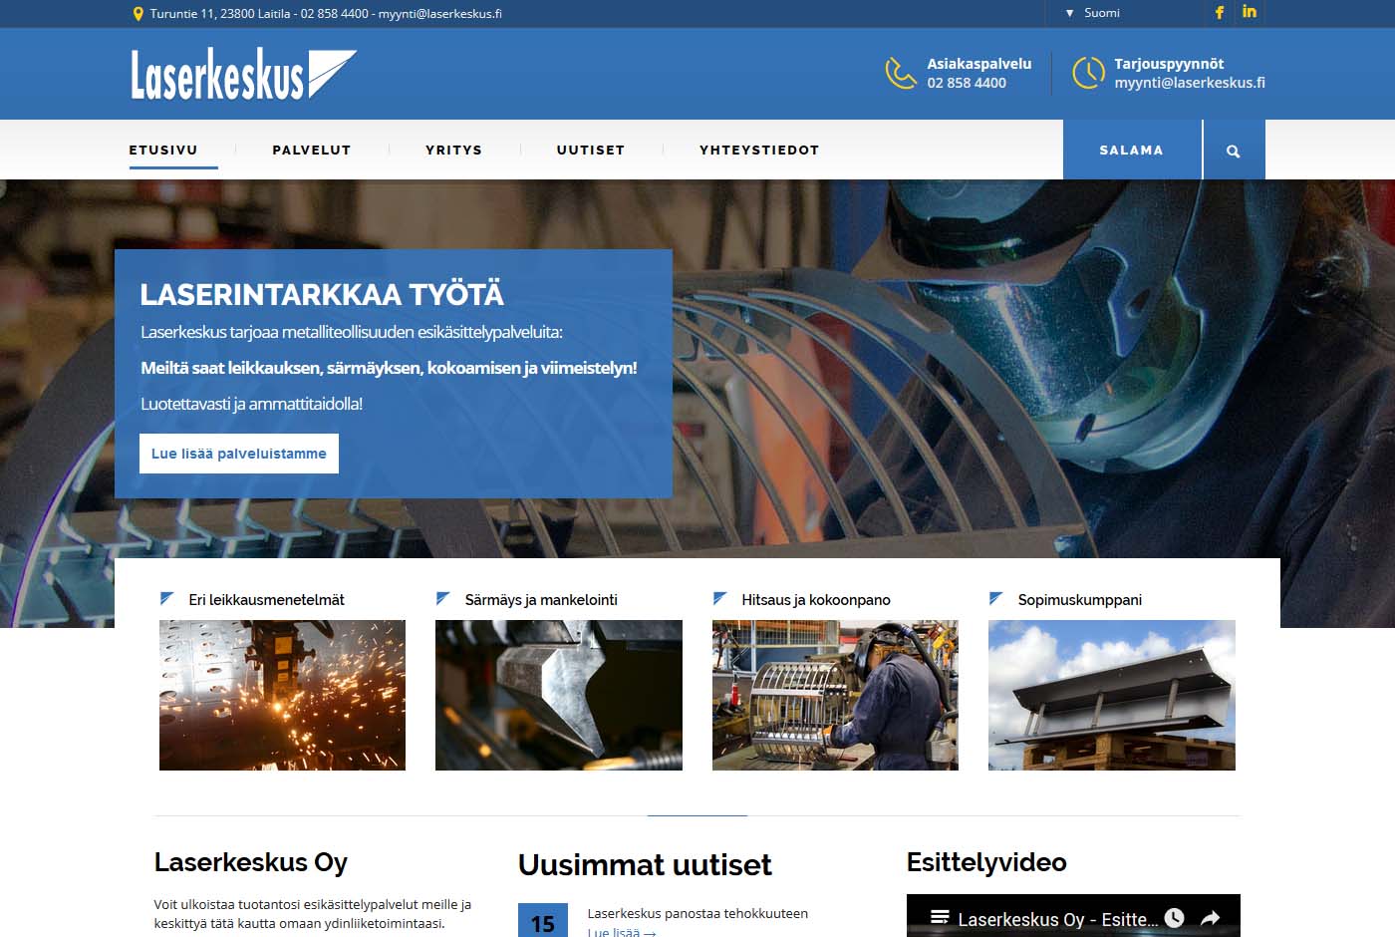Expand the Suomi language dropdown
This screenshot has height=937, width=1395.
[1093, 13]
